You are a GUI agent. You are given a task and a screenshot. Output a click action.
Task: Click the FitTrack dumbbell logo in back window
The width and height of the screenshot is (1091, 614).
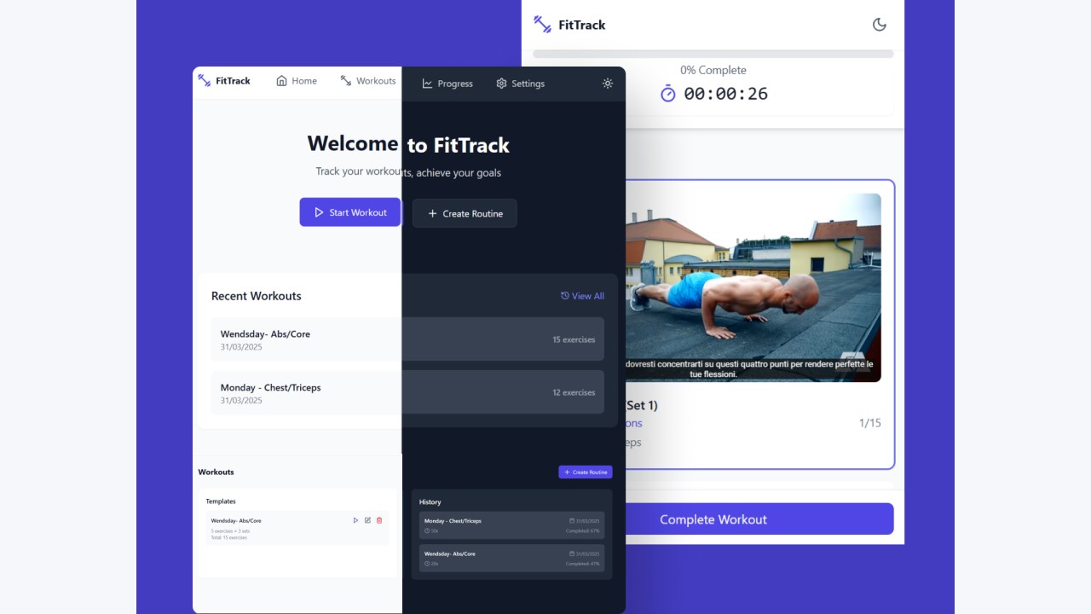tap(542, 24)
